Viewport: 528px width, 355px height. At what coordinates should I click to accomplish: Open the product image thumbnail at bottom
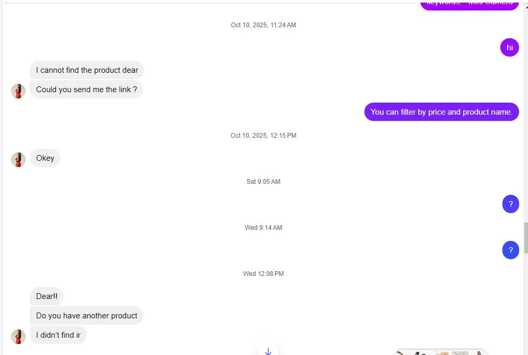pyautogui.click(x=441, y=352)
